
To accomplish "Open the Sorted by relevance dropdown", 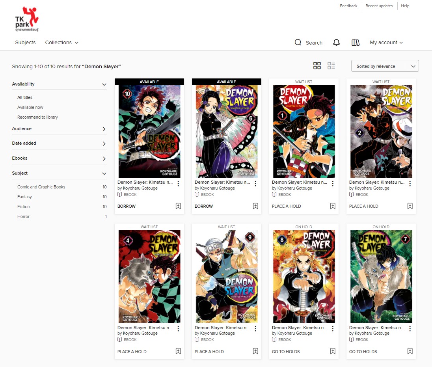I will [x=385, y=66].
